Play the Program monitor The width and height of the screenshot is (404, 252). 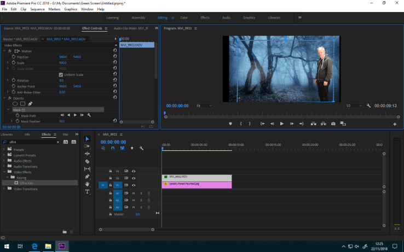pos(282,124)
